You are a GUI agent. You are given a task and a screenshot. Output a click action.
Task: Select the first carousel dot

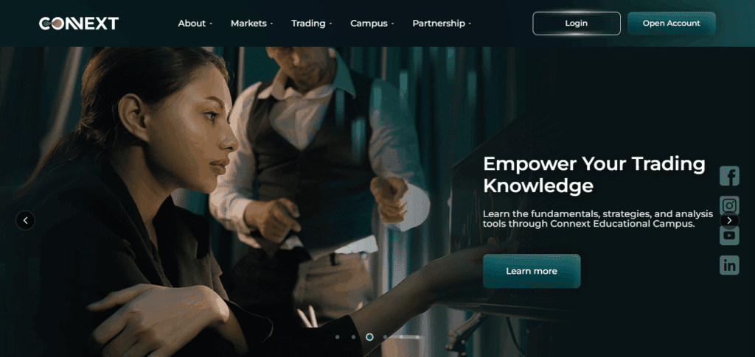point(337,337)
